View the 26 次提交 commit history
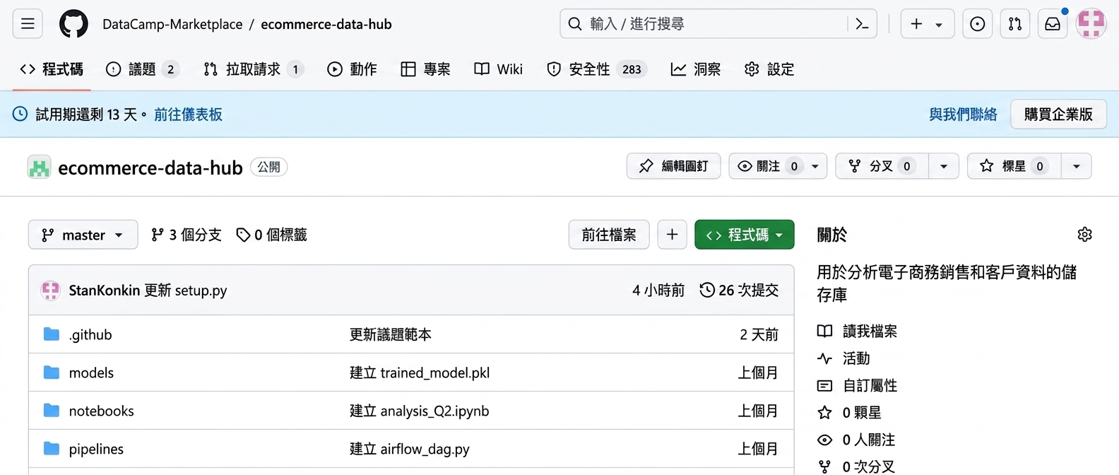 click(739, 291)
